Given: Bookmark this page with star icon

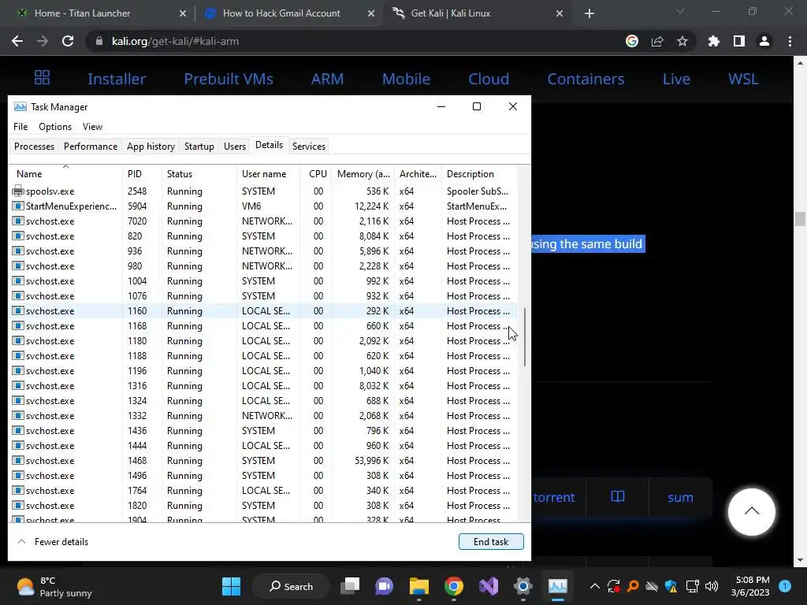Looking at the screenshot, I should click(x=682, y=41).
